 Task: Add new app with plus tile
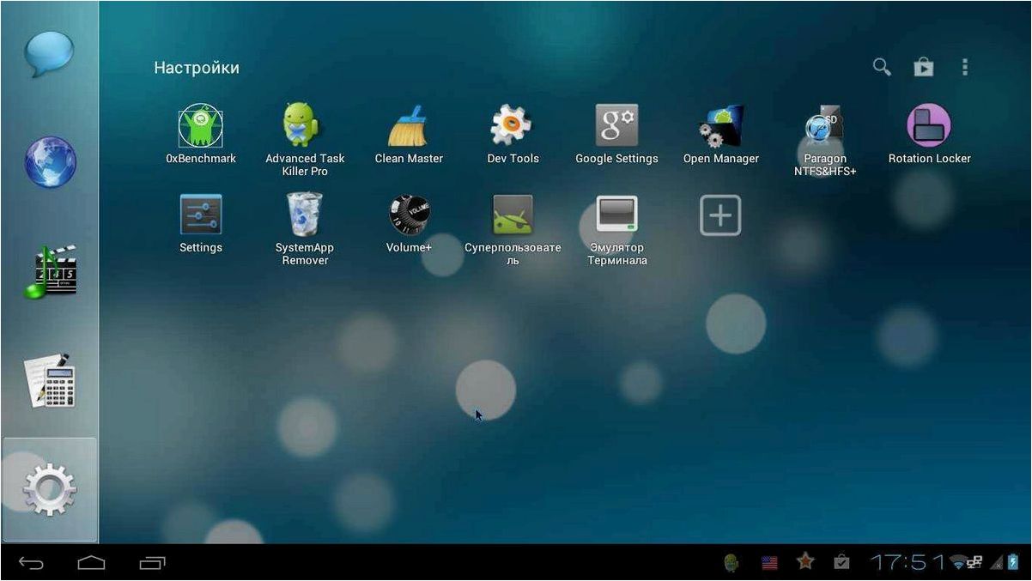click(720, 215)
